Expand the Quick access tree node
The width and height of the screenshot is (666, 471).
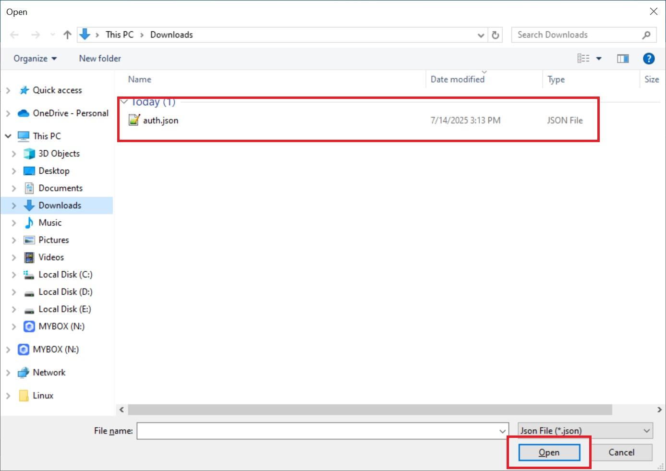8,90
